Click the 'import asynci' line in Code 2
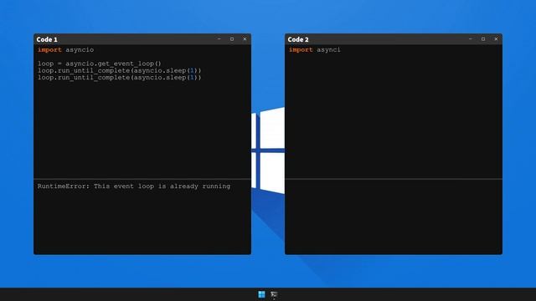The height and width of the screenshot is (301, 536). coord(315,50)
